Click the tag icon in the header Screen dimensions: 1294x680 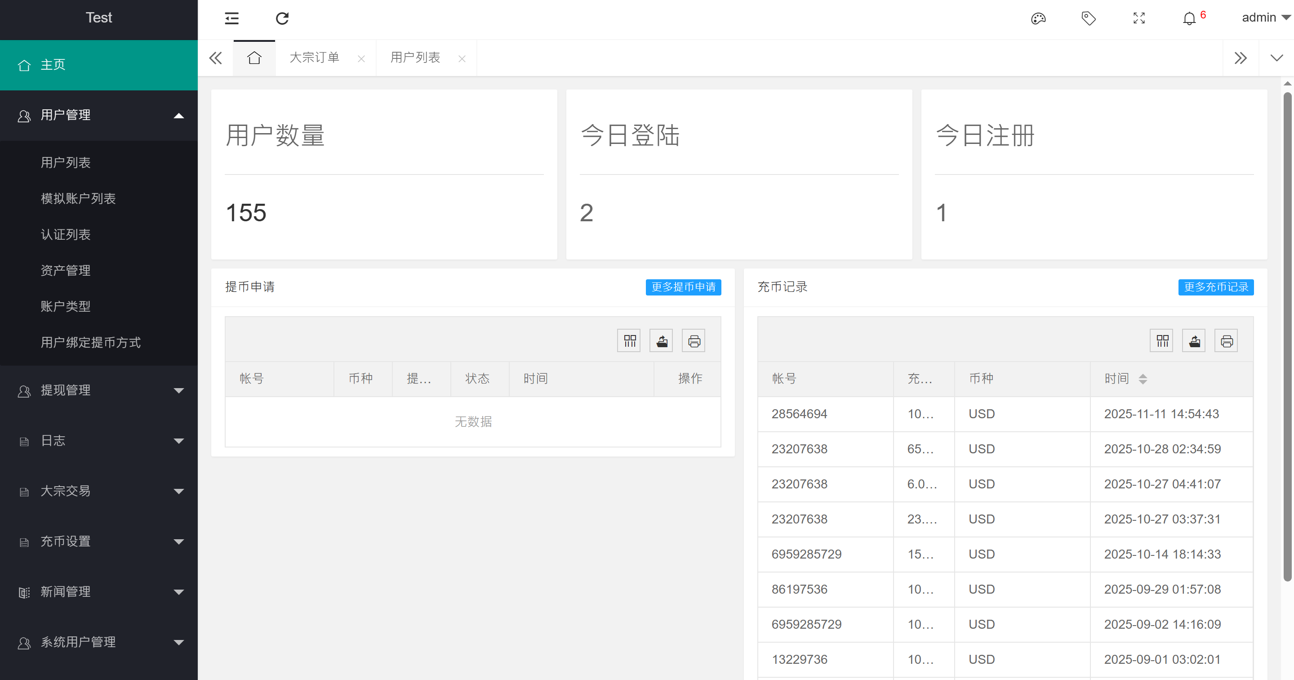(1088, 18)
